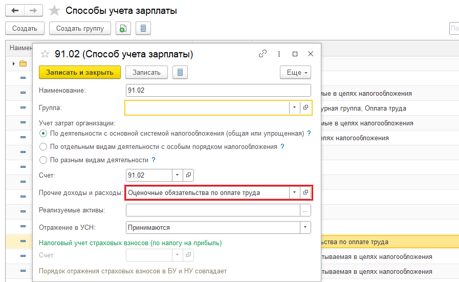The image size is (459, 282).
Task: Open Прочие доходы и расходы dropdown
Action: 294,192
